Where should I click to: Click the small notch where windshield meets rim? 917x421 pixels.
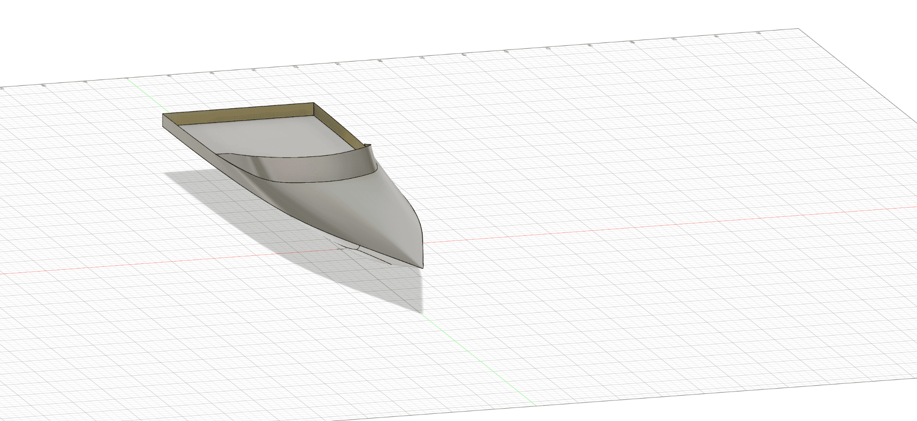tap(367, 144)
